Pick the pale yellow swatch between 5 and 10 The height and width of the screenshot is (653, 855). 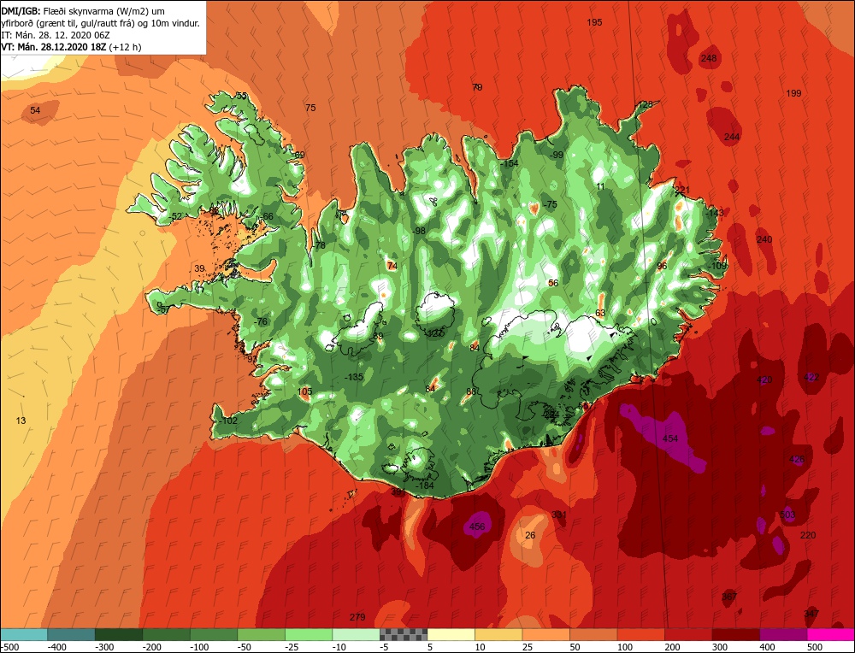pyautogui.click(x=451, y=634)
